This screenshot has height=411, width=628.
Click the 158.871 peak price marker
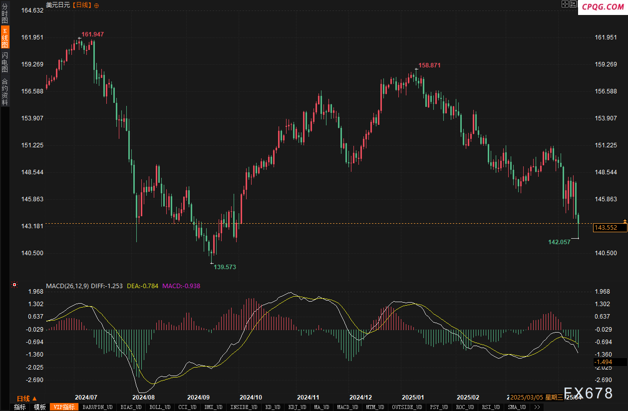pyautogui.click(x=429, y=65)
